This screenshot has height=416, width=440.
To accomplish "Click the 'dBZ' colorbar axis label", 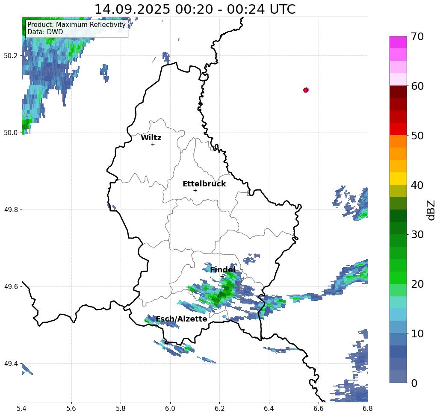I will tap(431, 210).
